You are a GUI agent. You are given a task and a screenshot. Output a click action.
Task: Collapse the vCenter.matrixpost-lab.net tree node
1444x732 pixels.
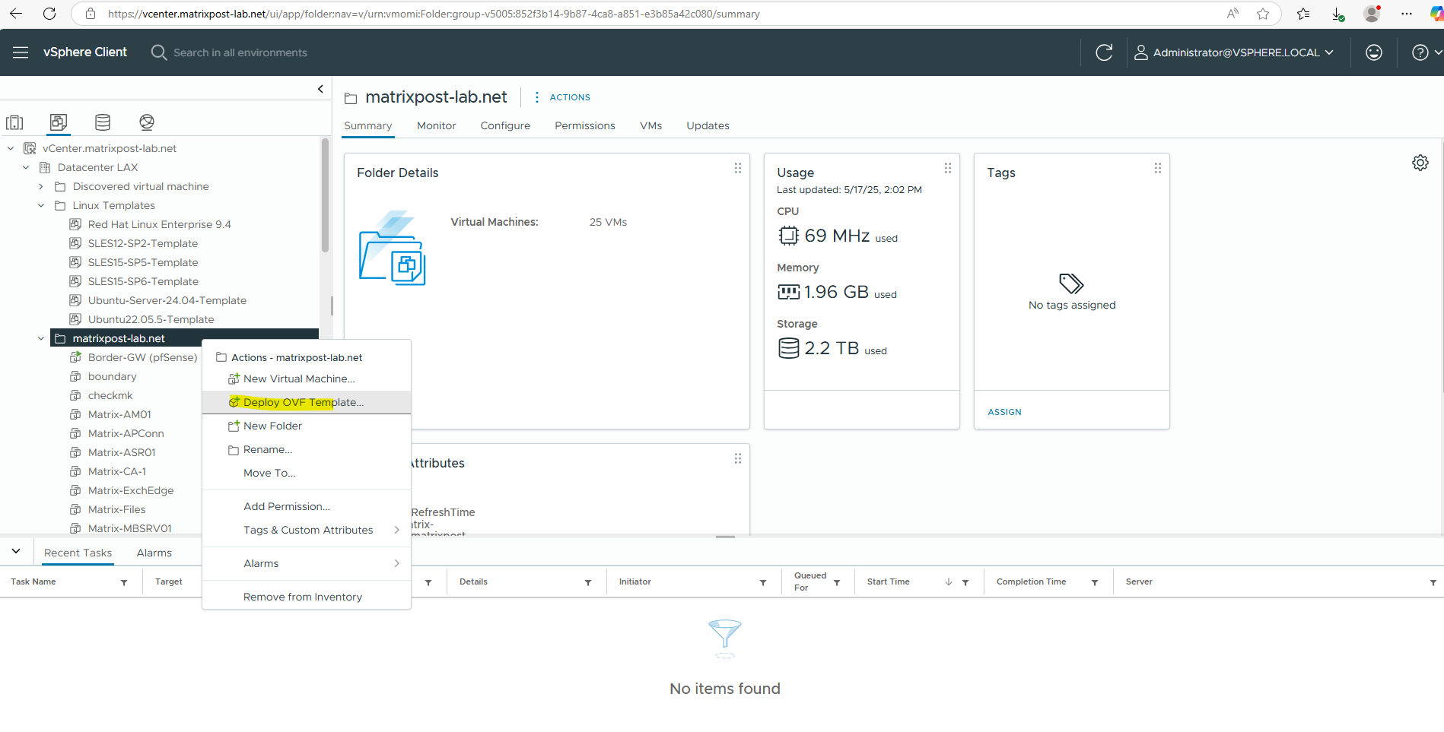(11, 148)
